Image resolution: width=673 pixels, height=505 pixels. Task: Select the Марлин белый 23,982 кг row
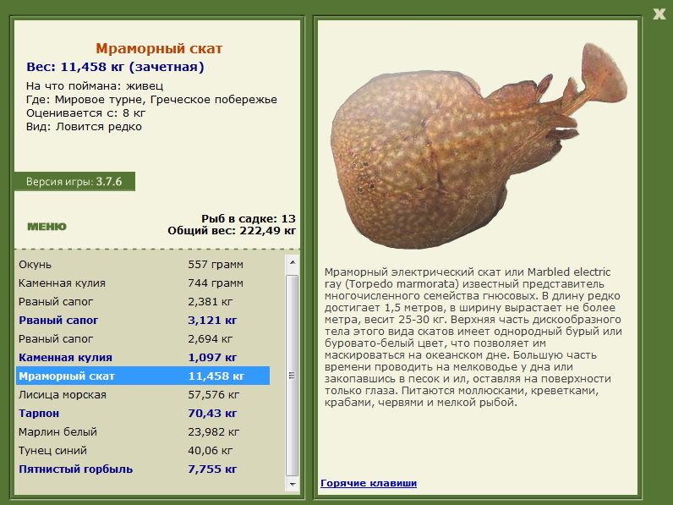[143, 431]
